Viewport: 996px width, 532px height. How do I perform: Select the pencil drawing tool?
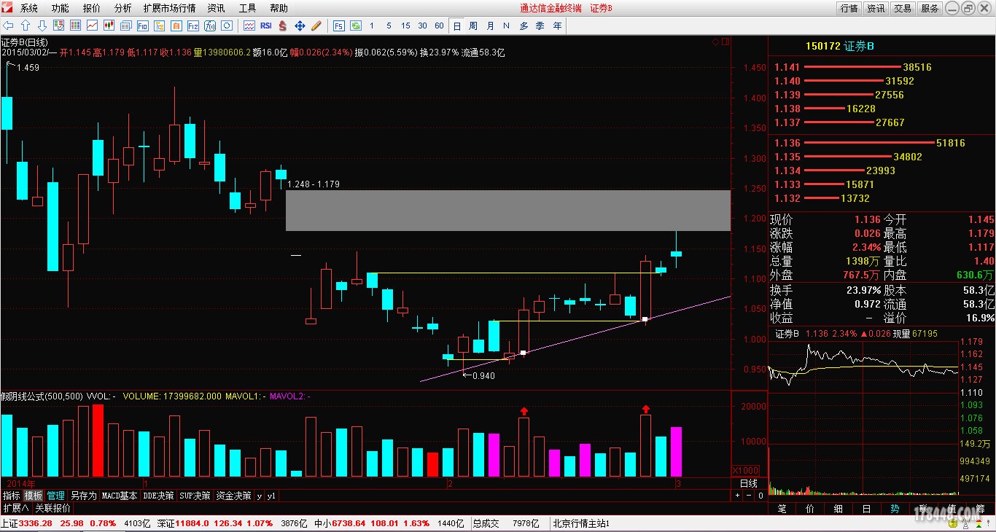(x=316, y=26)
